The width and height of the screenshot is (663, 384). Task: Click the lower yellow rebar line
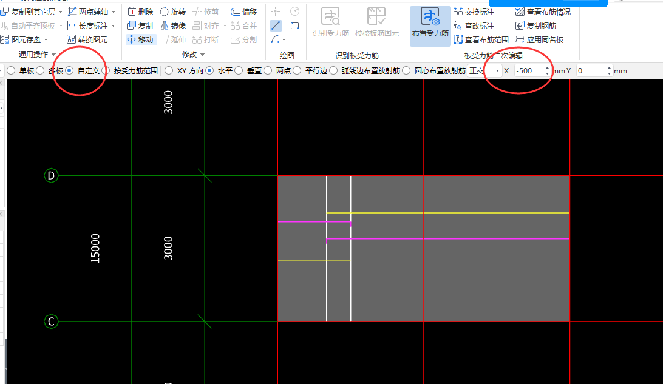pos(314,261)
